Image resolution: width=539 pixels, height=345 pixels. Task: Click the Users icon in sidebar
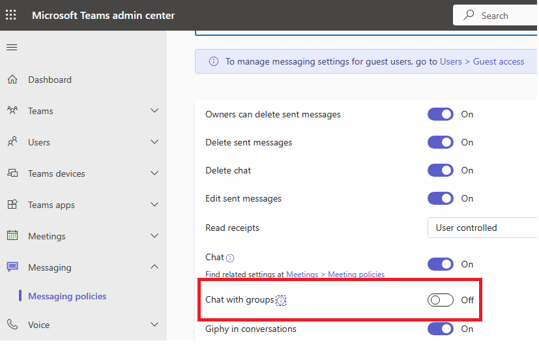(x=12, y=142)
